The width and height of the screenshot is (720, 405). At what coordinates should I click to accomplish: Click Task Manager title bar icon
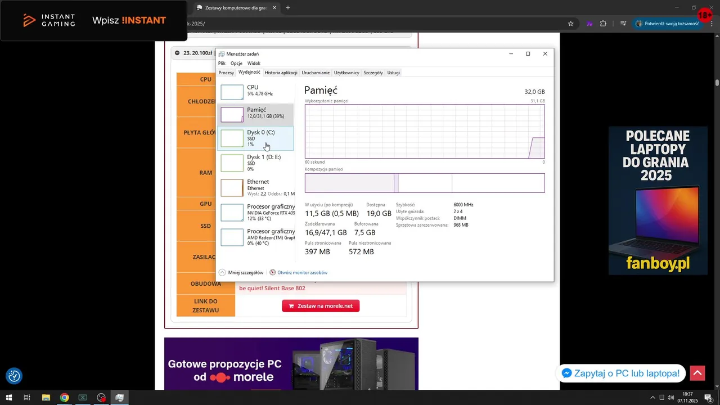(x=222, y=54)
